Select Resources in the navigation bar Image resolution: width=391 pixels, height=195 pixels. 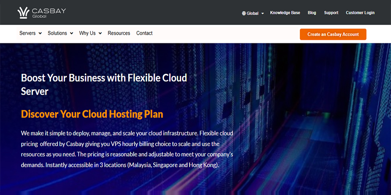(119, 34)
